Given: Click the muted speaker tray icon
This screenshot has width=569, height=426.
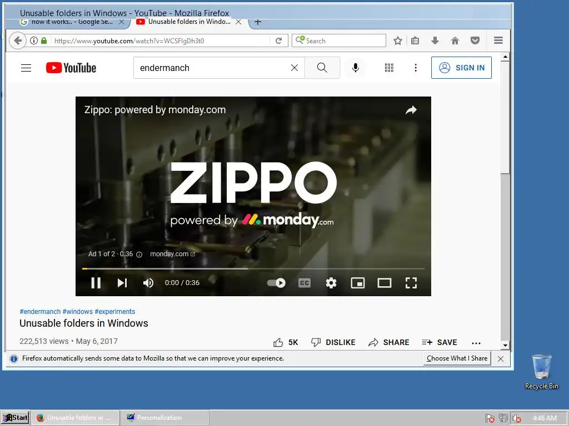Looking at the screenshot, I should 516,418.
